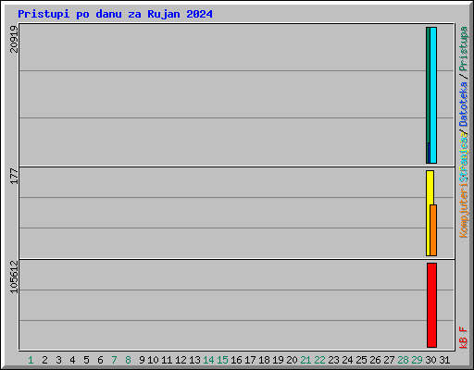Click the green Pristupa legend label
Viewport: 474px width, 370px height.
[x=463, y=49]
